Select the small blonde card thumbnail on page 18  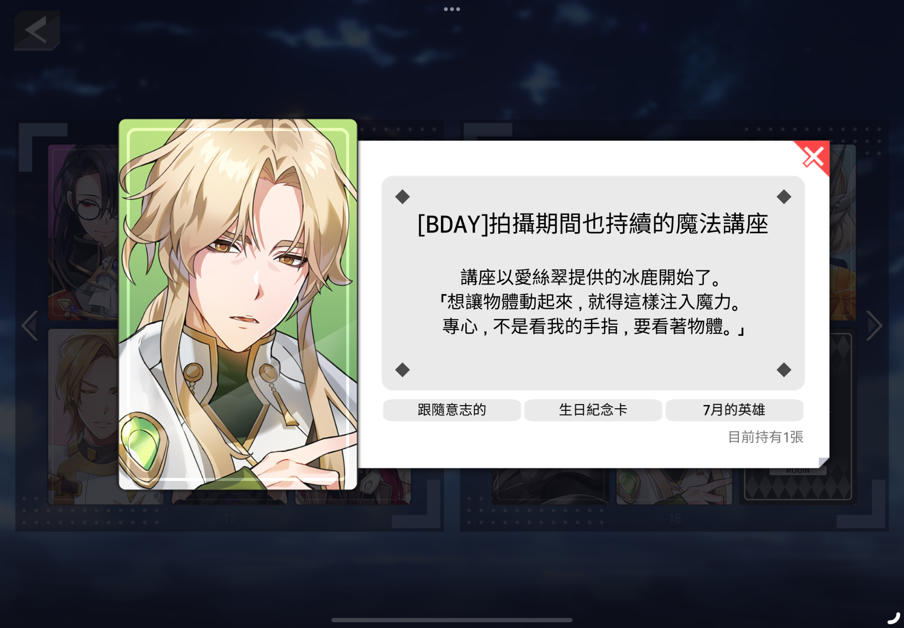tap(674, 486)
